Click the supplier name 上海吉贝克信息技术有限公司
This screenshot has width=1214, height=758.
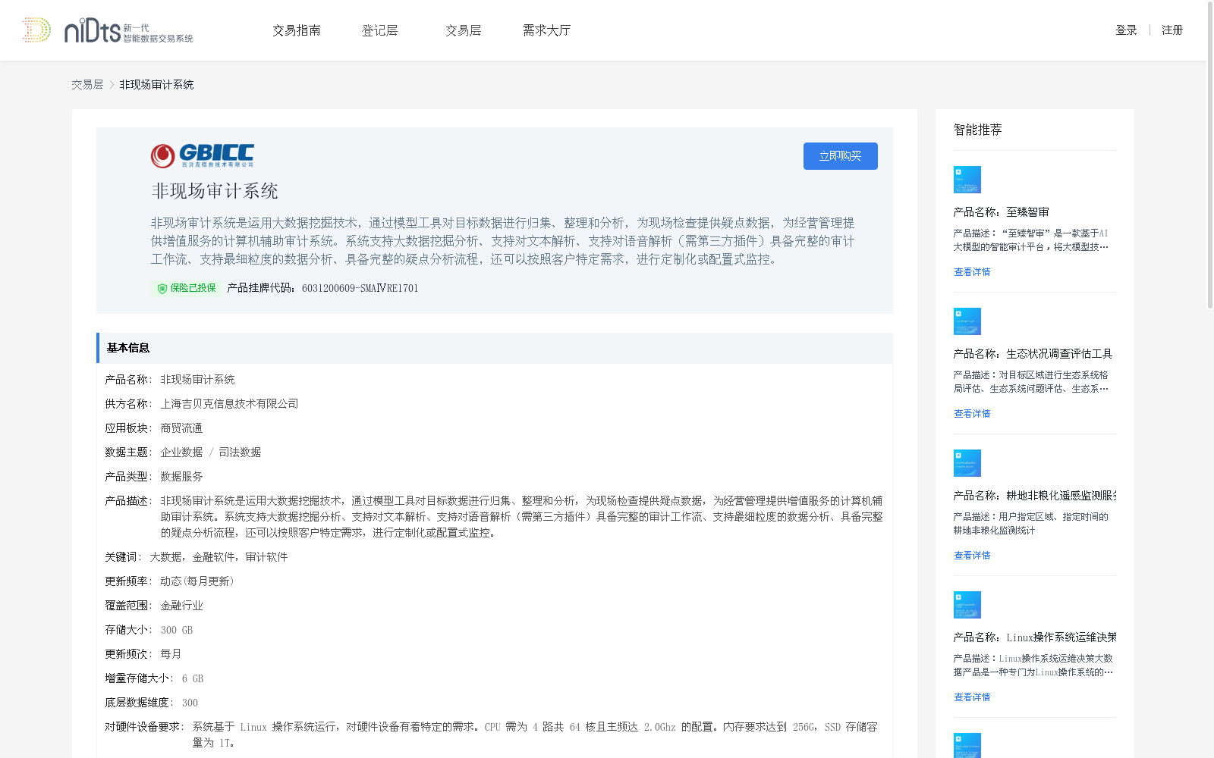[229, 404]
